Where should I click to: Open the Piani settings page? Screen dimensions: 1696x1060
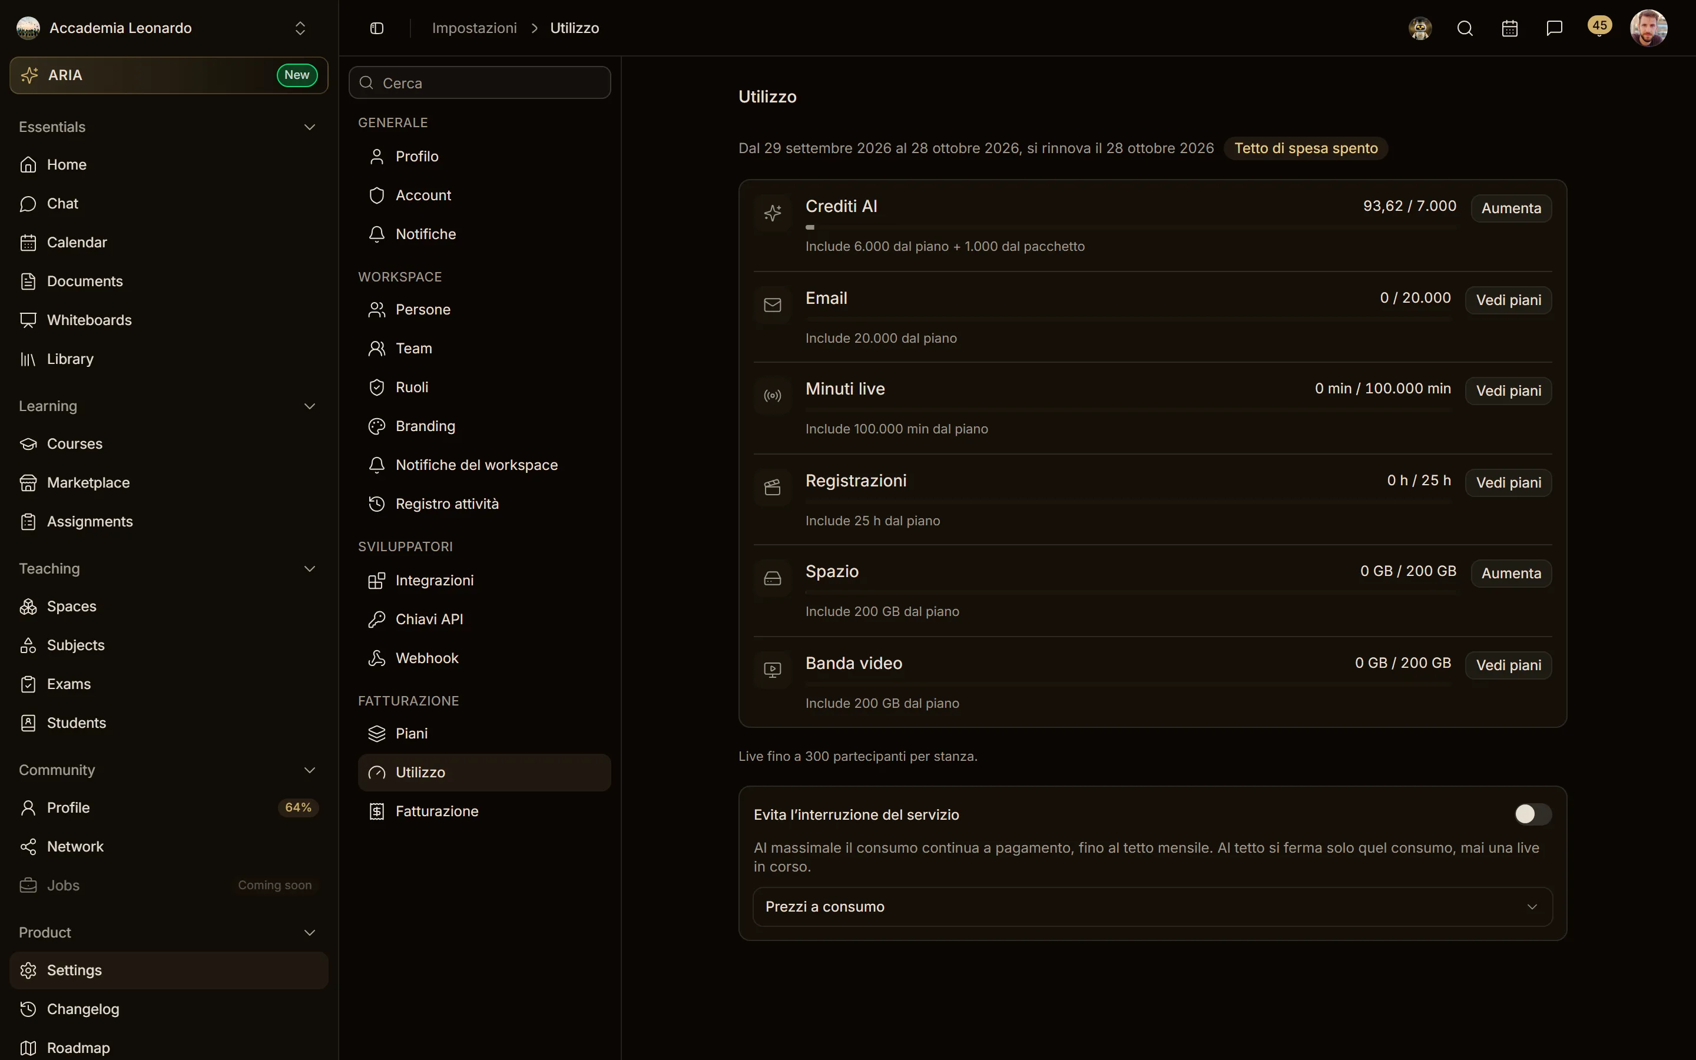click(484, 733)
